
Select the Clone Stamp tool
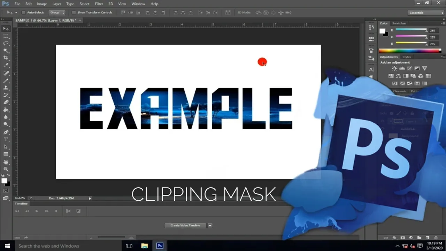[6, 88]
